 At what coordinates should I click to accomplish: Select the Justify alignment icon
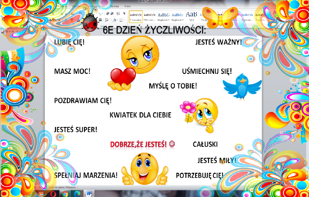(100, 20)
